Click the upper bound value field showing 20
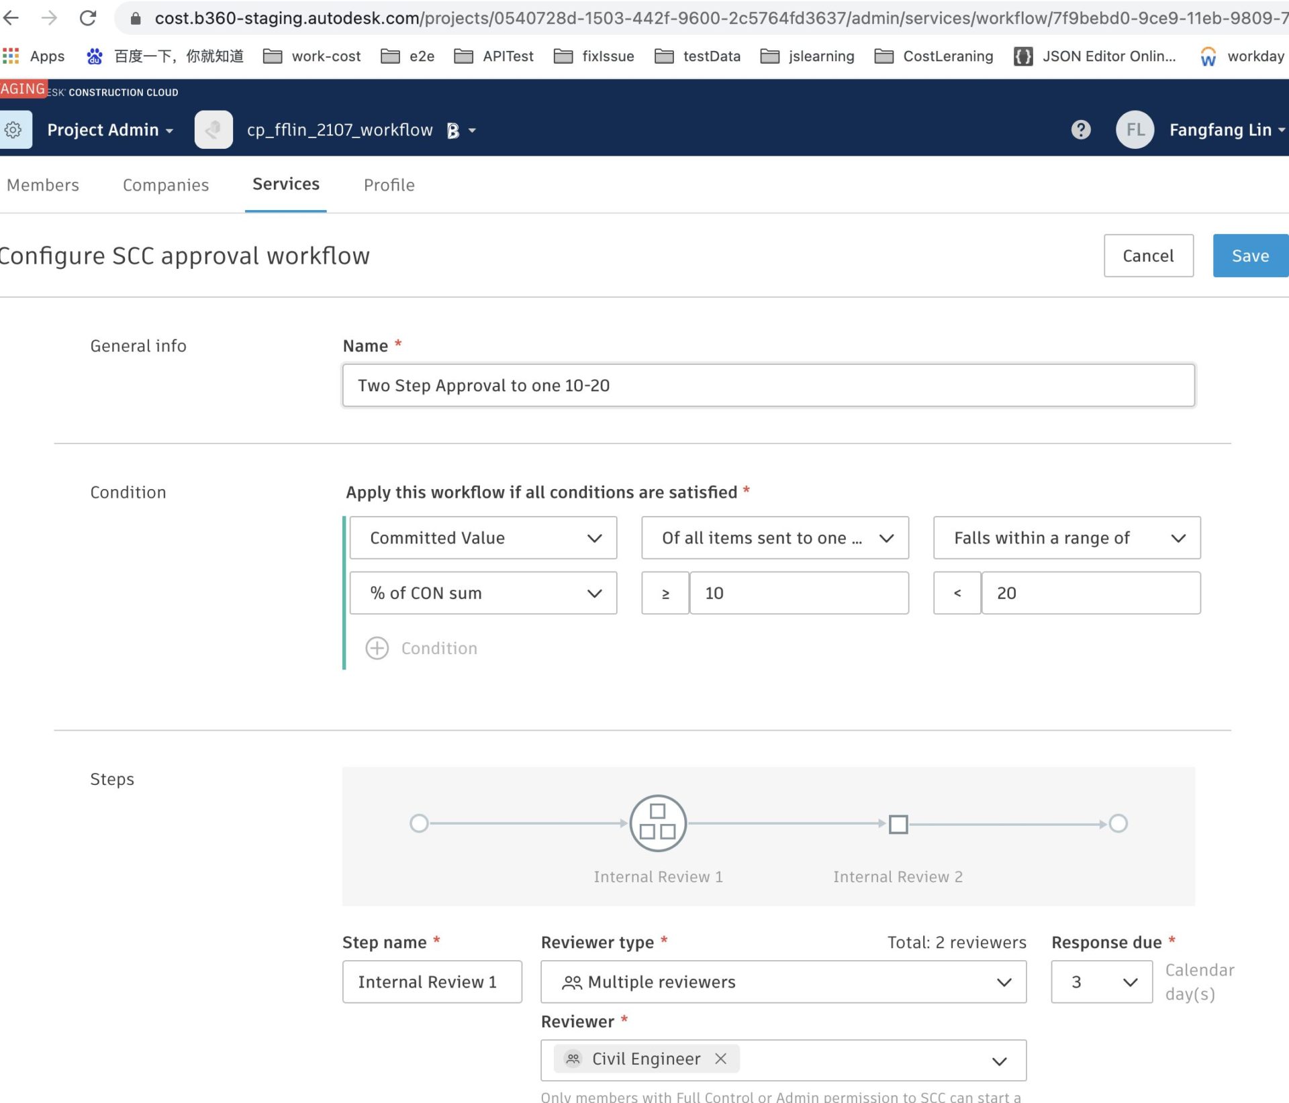This screenshot has height=1103, width=1289. [1091, 593]
